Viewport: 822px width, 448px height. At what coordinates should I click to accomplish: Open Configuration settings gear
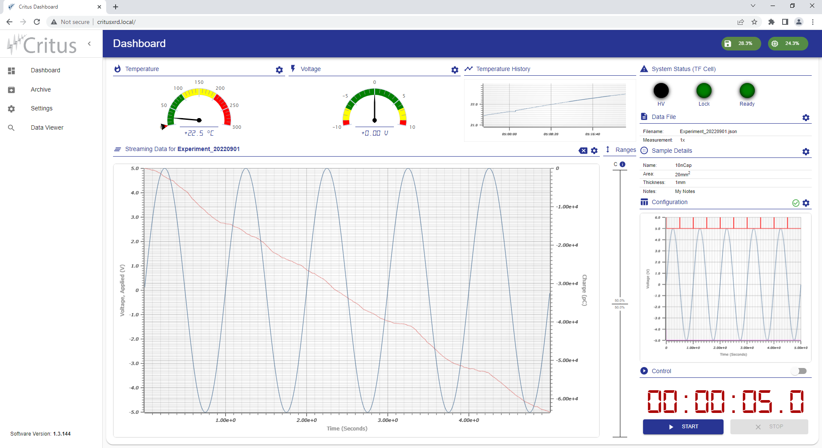806,203
